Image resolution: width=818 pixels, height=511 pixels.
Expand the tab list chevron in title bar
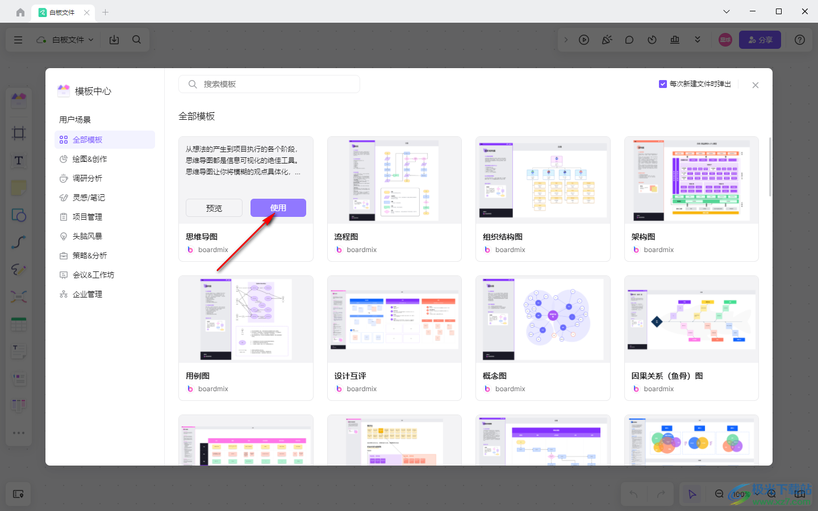click(727, 11)
